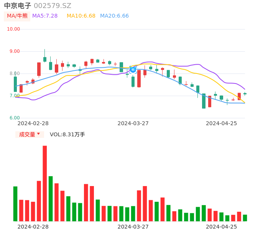Click the ticker code 002579.SZ

click(53, 6)
